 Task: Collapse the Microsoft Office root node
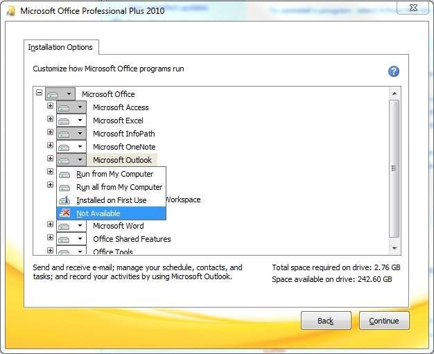[x=40, y=92]
